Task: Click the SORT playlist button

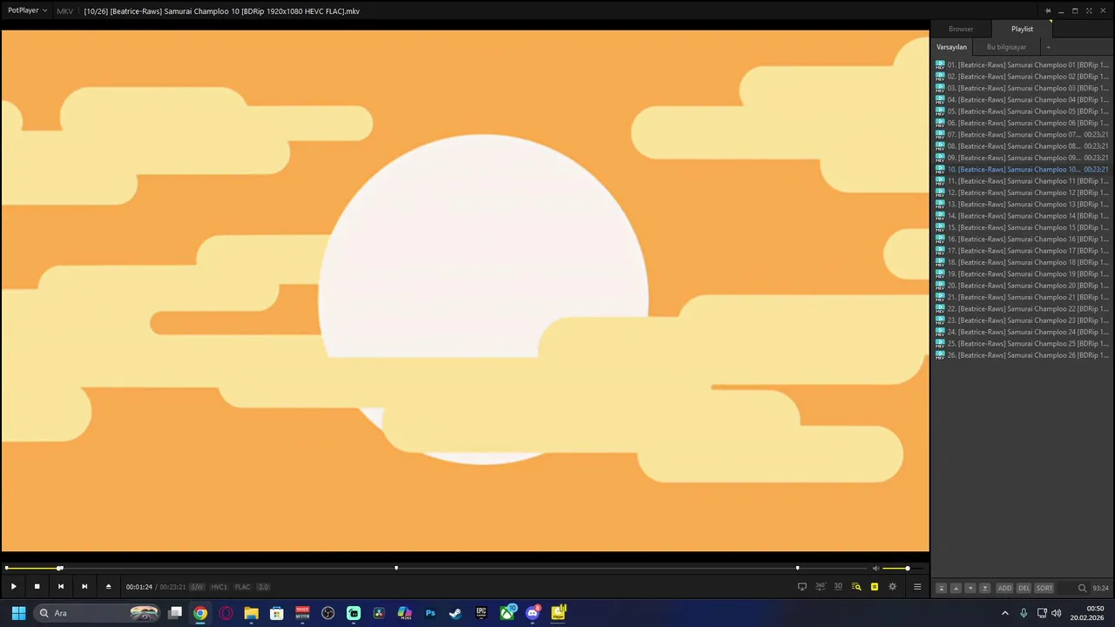Action: 1044,588
